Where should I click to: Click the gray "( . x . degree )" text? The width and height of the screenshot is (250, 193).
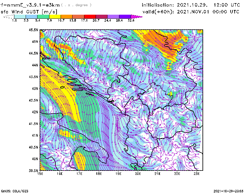coord(76,5)
